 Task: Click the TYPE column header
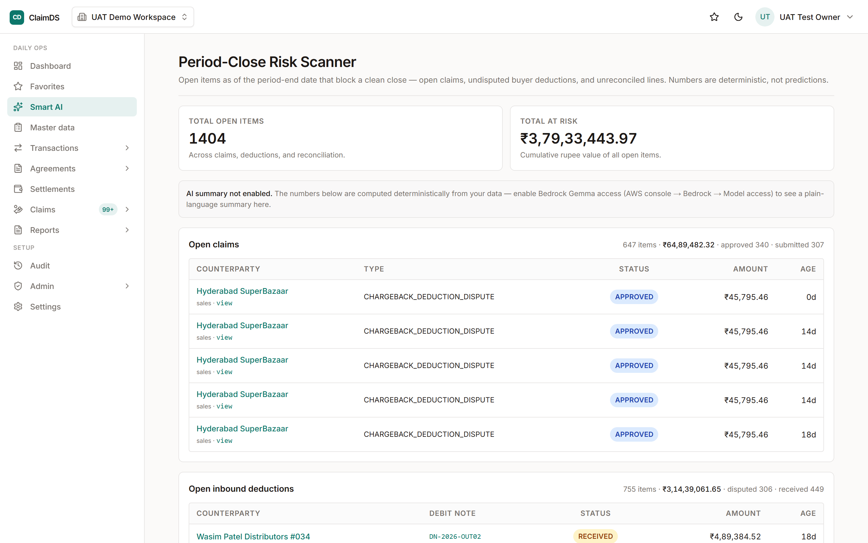374,268
